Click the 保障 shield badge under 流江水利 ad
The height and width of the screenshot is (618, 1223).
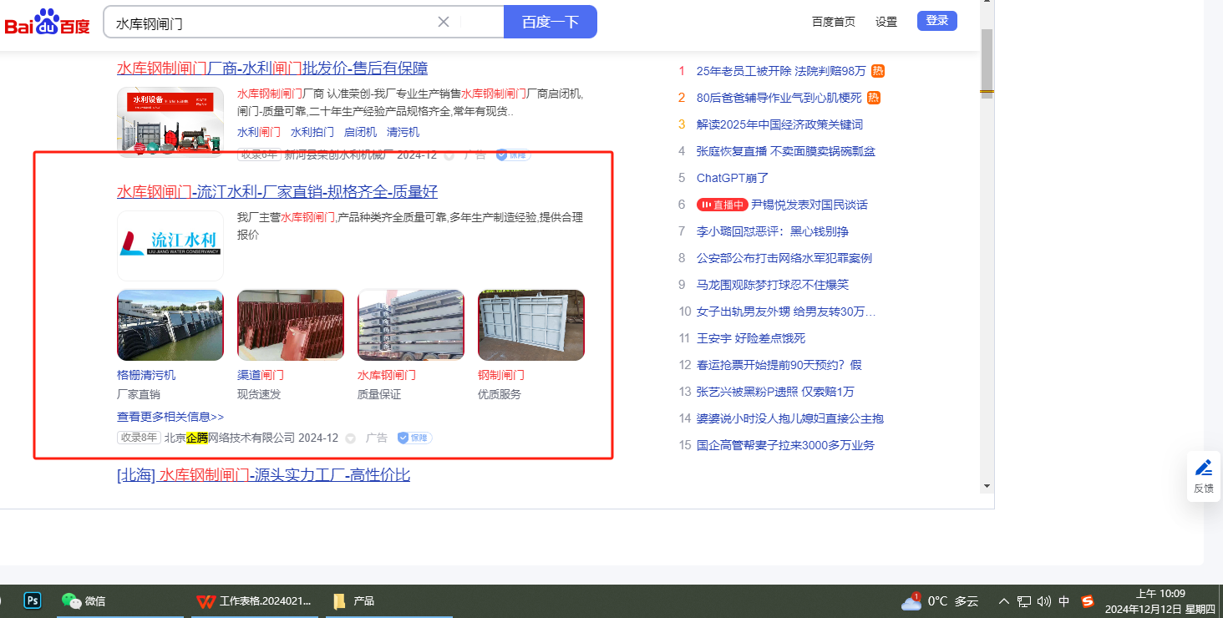click(414, 438)
